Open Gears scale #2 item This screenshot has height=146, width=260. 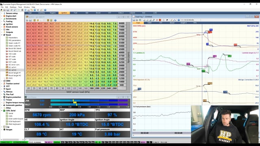pos(14,46)
